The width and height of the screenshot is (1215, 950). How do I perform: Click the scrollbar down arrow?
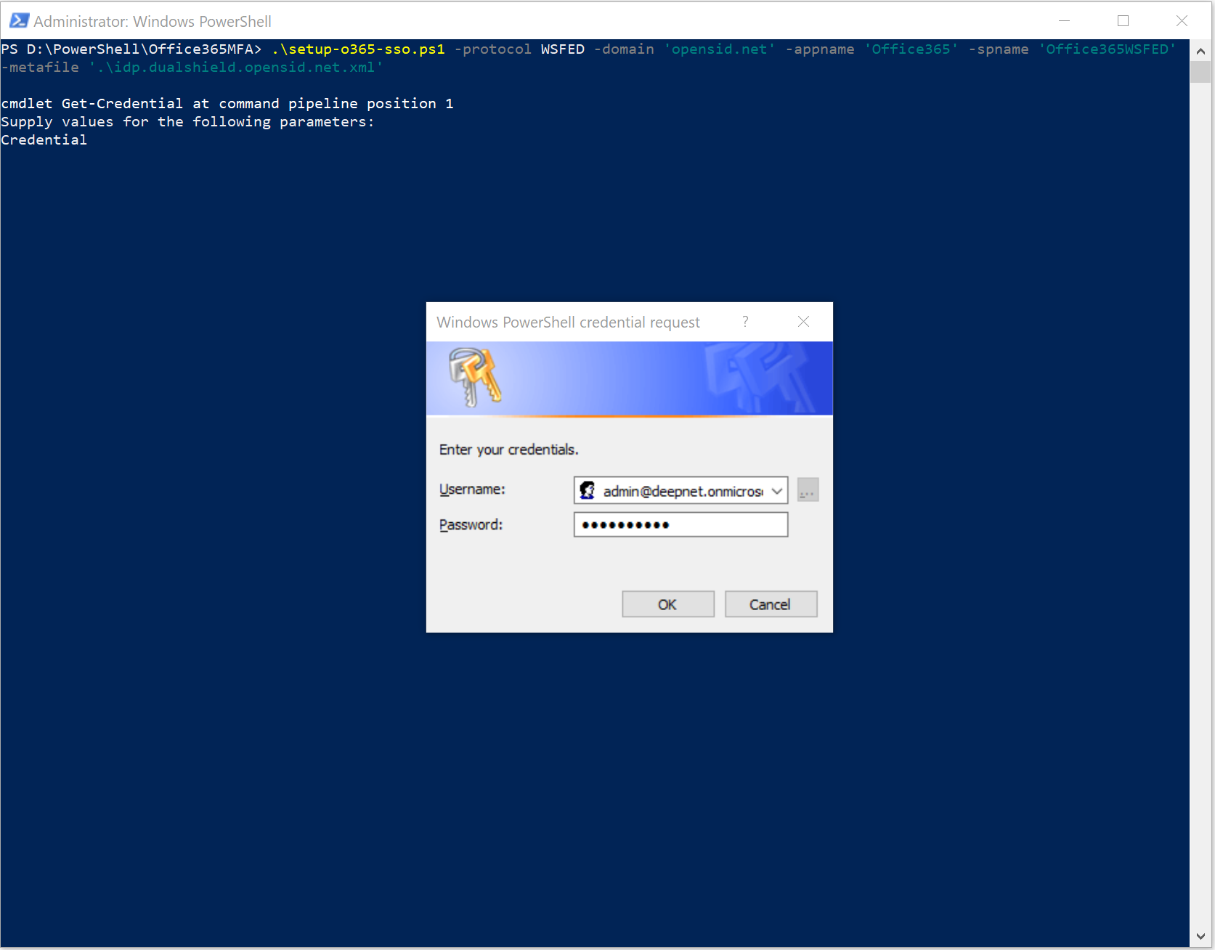1200,937
